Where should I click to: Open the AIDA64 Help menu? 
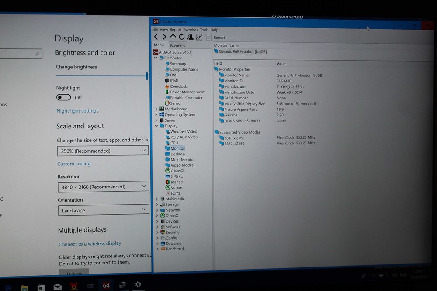click(214, 30)
